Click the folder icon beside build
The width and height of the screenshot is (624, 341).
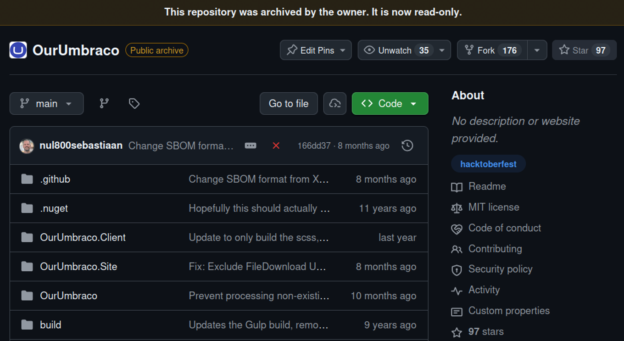pos(27,325)
